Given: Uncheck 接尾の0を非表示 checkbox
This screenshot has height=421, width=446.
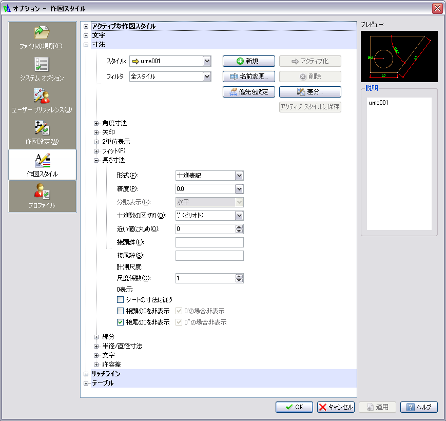Looking at the screenshot, I should coord(120,322).
